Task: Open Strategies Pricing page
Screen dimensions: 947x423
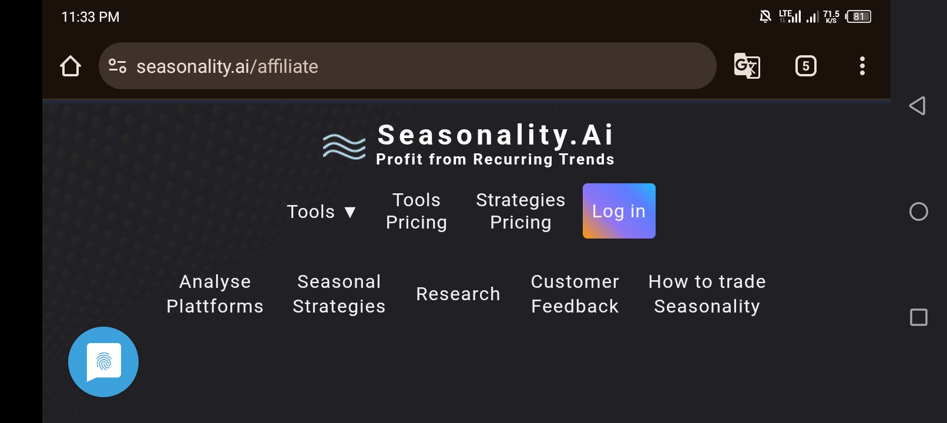Action: [520, 211]
